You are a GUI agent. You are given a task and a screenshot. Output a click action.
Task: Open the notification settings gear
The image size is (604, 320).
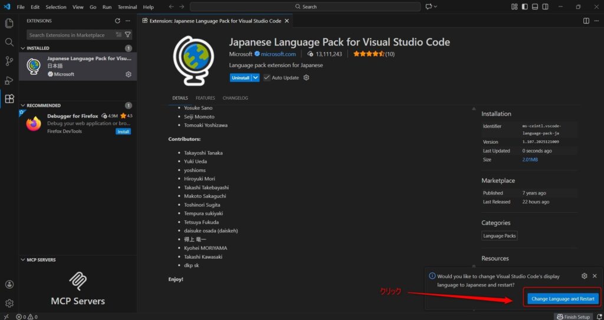point(585,276)
